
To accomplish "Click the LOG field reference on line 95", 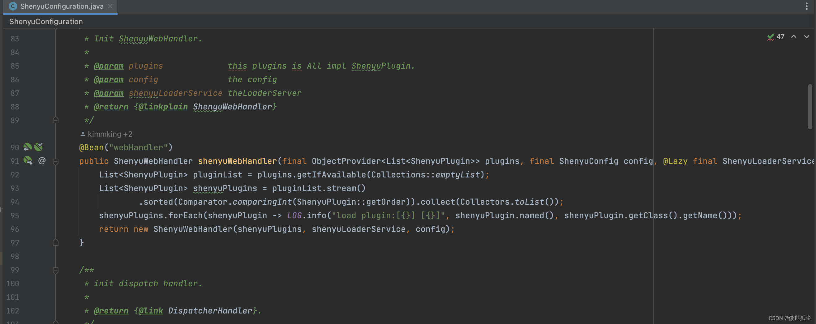I will pyautogui.click(x=294, y=216).
